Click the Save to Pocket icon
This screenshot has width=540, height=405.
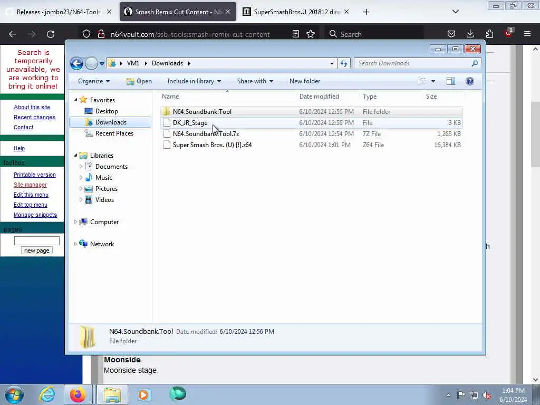451,34
